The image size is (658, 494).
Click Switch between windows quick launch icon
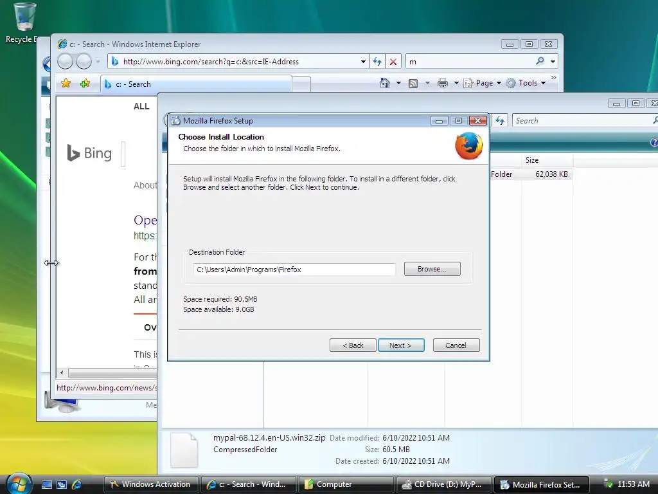tap(62, 484)
